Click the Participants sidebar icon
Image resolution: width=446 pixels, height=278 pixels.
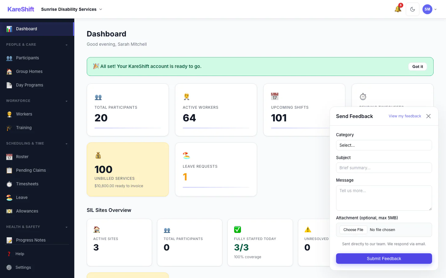9,58
